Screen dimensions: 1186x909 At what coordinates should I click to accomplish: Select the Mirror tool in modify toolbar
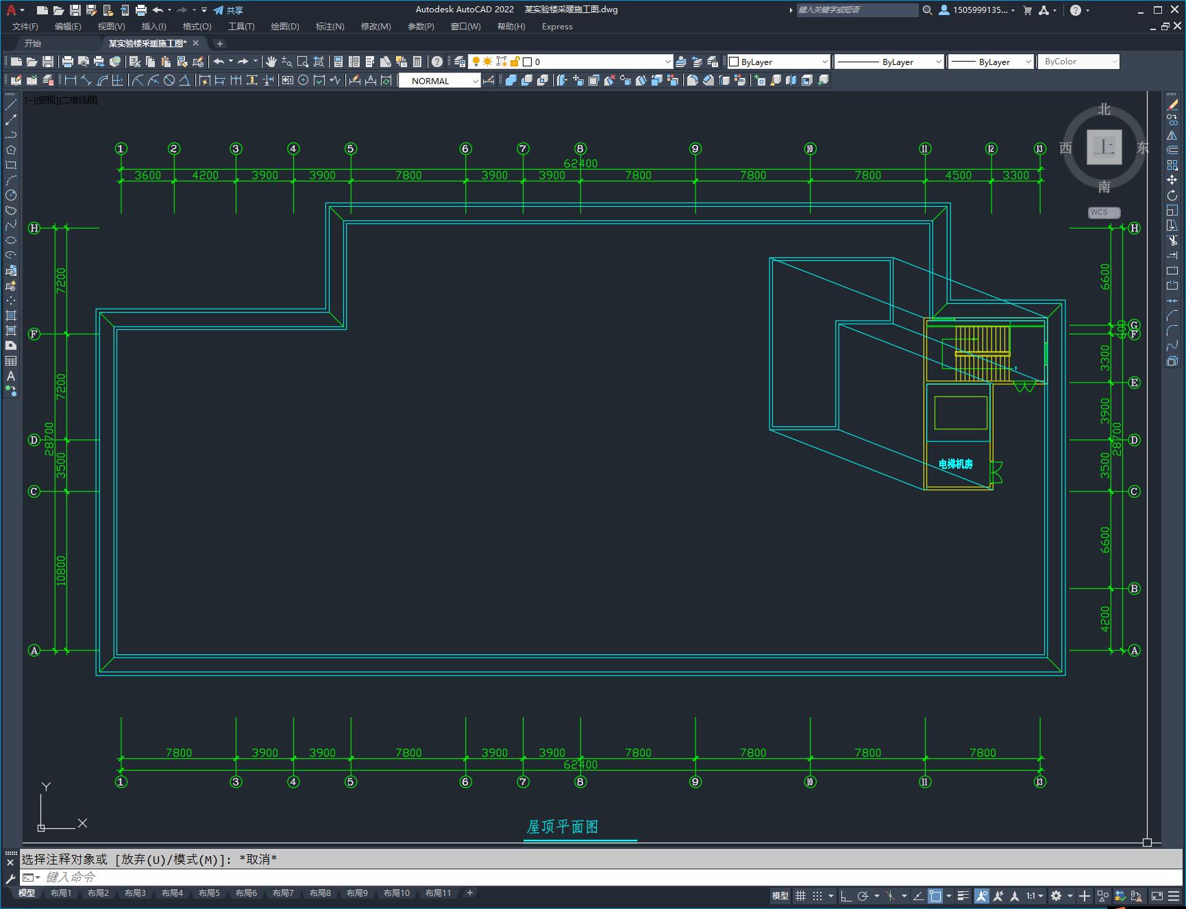1172,135
